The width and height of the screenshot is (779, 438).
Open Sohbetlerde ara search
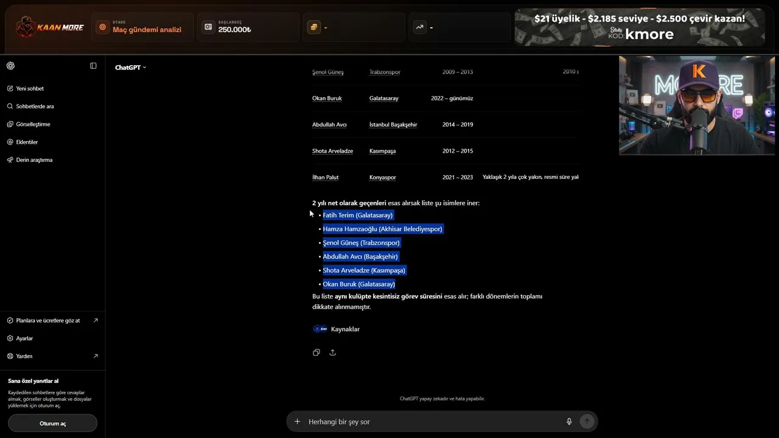click(x=35, y=106)
